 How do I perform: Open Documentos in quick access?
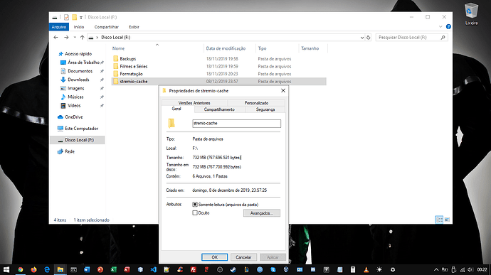pyautogui.click(x=80, y=71)
